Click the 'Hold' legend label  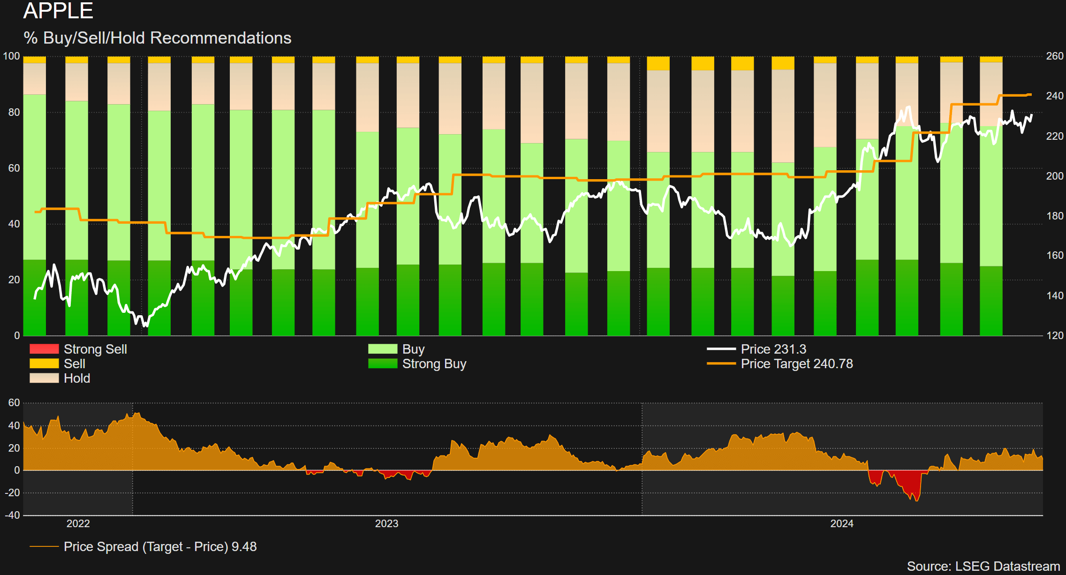click(77, 378)
